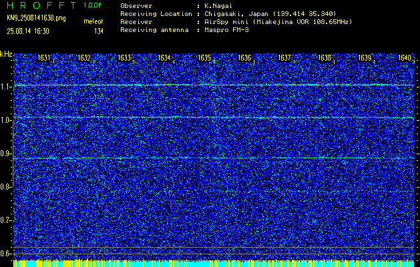420x267 pixels.
Task: Click the 0.7 frequency axis label
Action: [x=5, y=220]
